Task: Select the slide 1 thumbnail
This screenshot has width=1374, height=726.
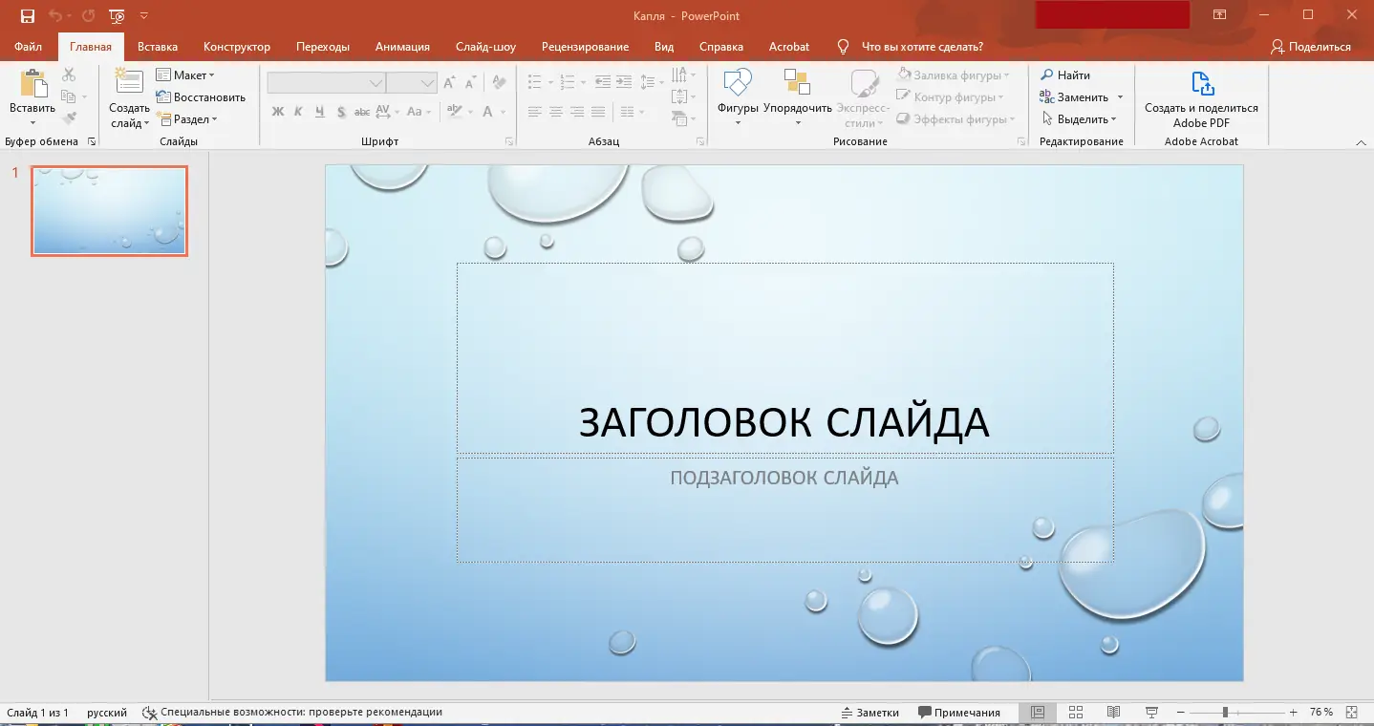Action: (x=110, y=210)
